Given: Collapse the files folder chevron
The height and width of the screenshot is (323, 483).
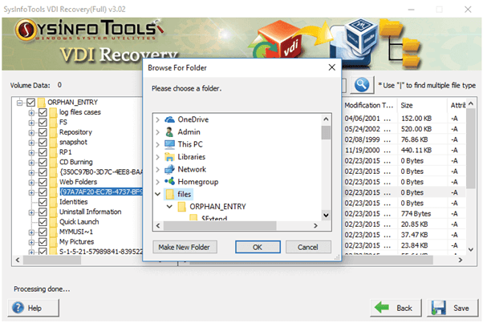Looking at the screenshot, I should (x=158, y=194).
